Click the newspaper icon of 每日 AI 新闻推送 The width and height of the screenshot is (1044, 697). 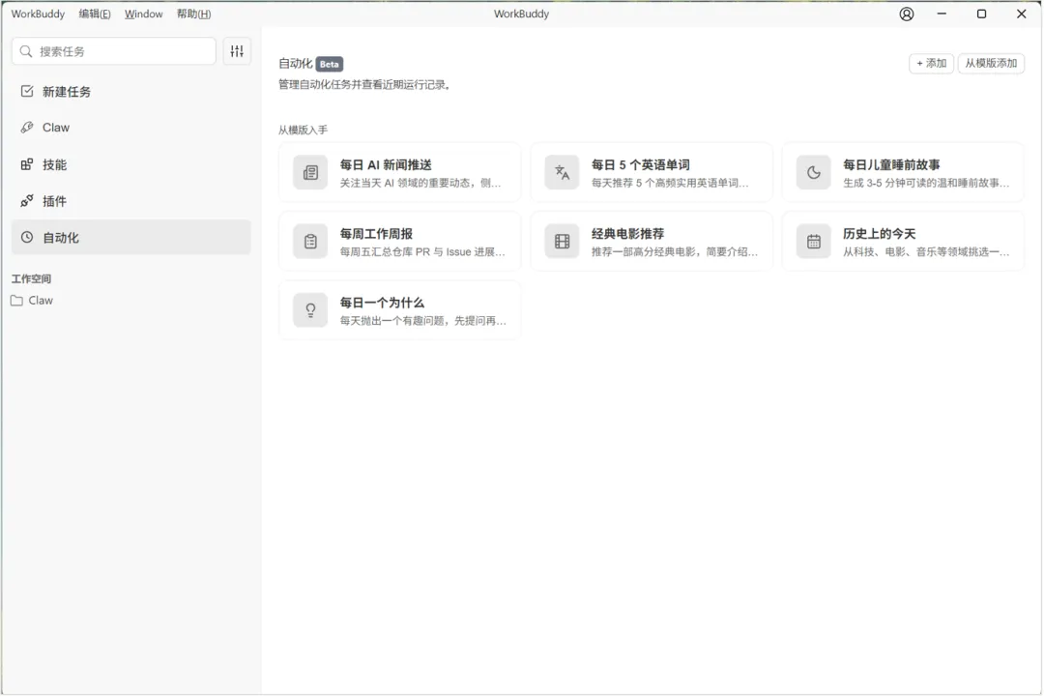point(310,173)
